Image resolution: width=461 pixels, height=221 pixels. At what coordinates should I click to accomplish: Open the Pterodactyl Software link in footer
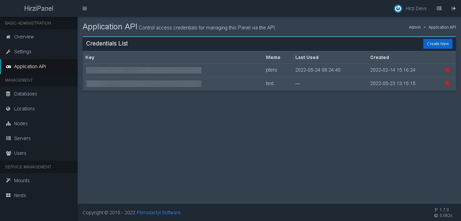coord(158,213)
